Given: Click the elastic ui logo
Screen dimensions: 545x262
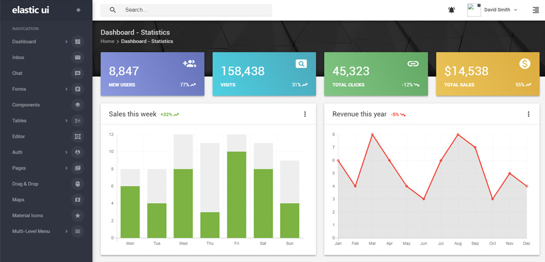Looking at the screenshot, I should pos(31,10).
